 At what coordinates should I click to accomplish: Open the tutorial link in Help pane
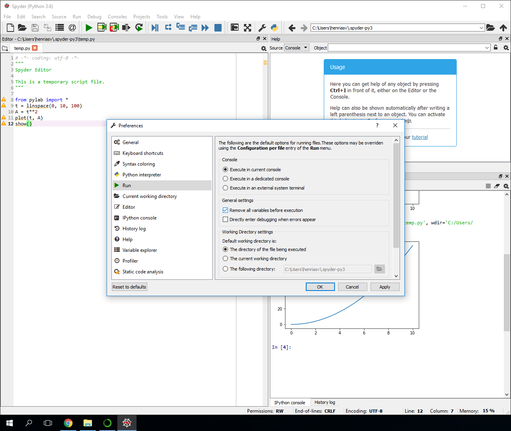420,137
